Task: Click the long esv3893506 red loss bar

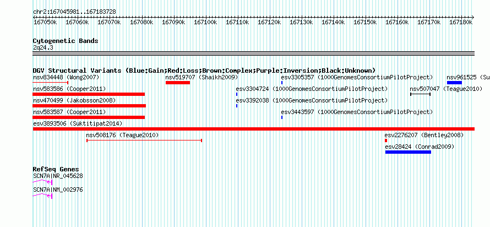Action: [254, 129]
